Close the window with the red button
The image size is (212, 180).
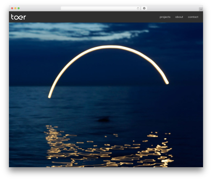pyautogui.click(x=12, y=8)
